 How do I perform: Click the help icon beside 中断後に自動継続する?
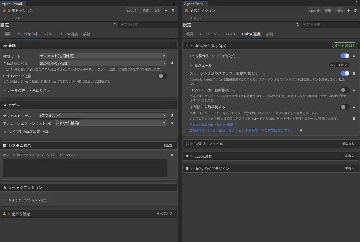point(354,107)
